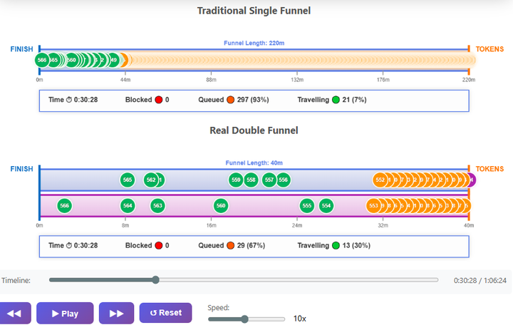Click green token 554 in pink lane

326,205
